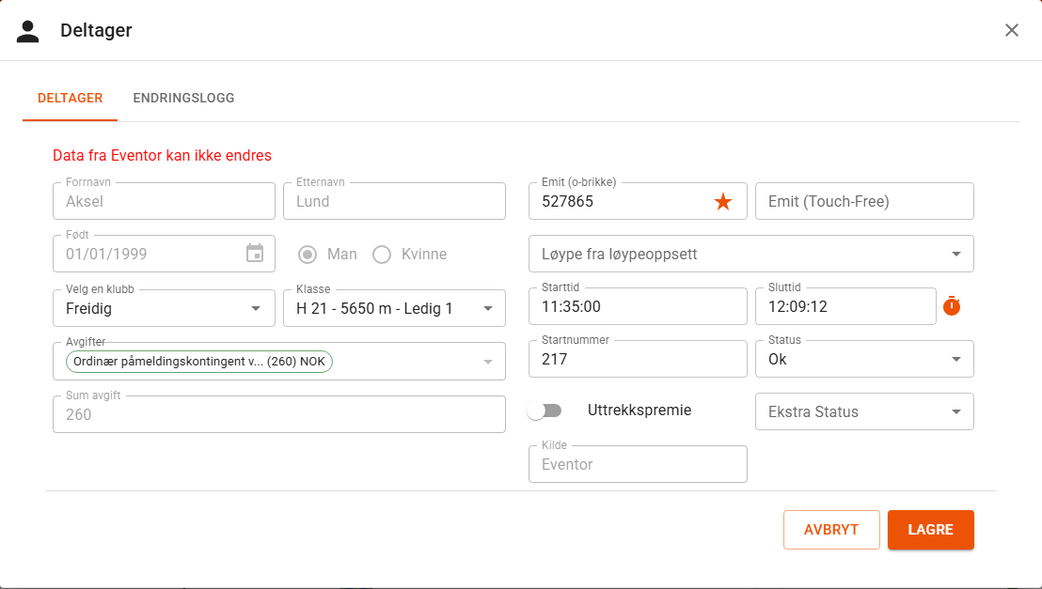
Task: Click the Sluttid field showing 12:09:12
Action: coord(846,306)
